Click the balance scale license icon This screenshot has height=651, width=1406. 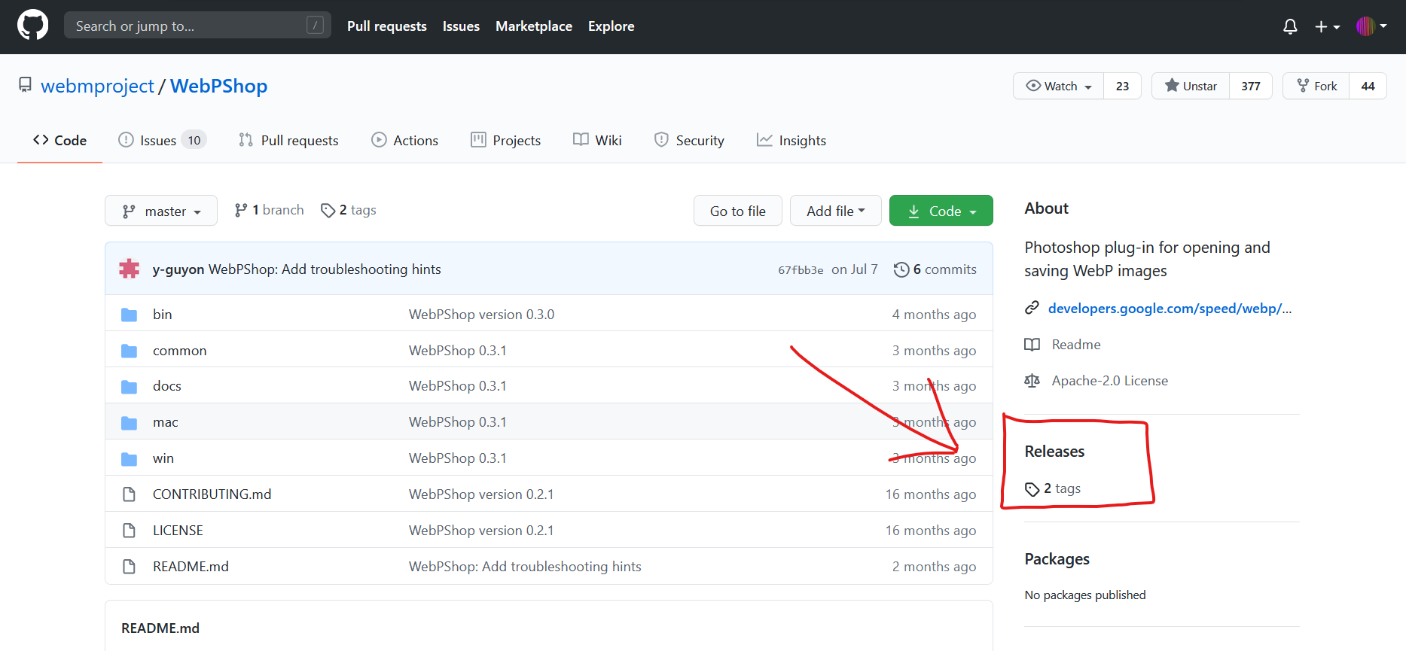[x=1032, y=381]
